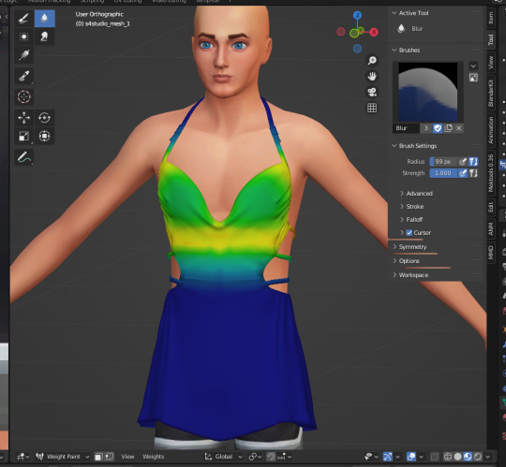Click the Z axis on navigation gizmo
The height and width of the screenshot is (467, 506).
tap(357, 15)
